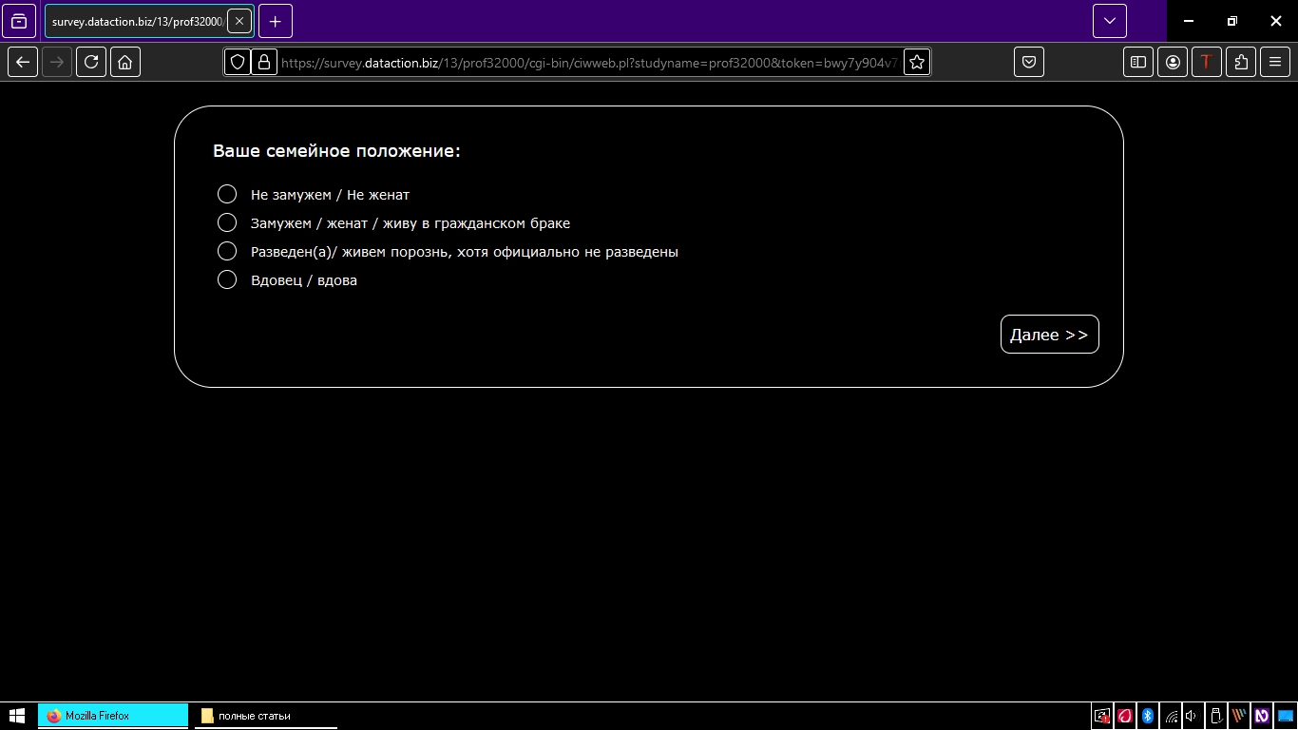The height and width of the screenshot is (730, 1298).
Task: Click the "Ваше семейное положение:" heading
Action: 336,151
